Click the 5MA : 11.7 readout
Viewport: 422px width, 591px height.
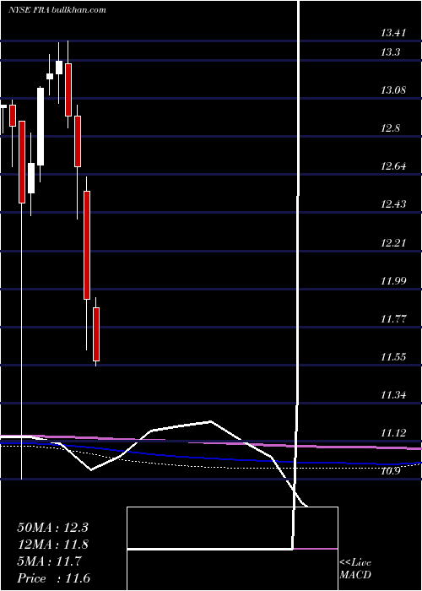(49, 561)
